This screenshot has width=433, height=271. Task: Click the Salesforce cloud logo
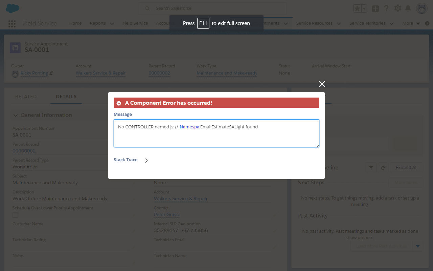(13, 8)
